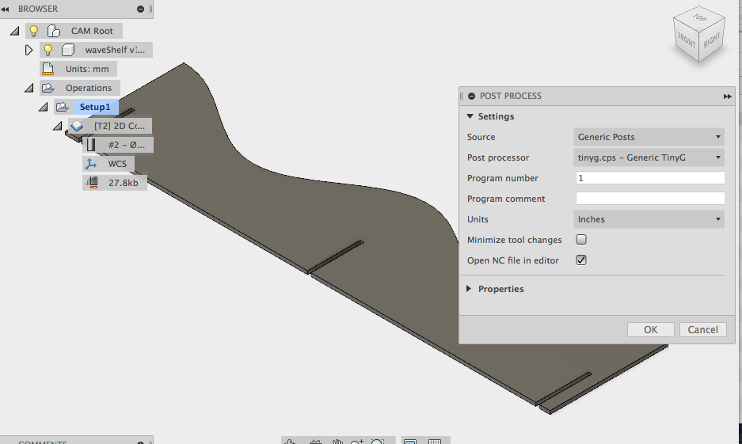Click the toolpath size icon beside 27.8kb
This screenshot has height=444, width=742.
[91, 183]
